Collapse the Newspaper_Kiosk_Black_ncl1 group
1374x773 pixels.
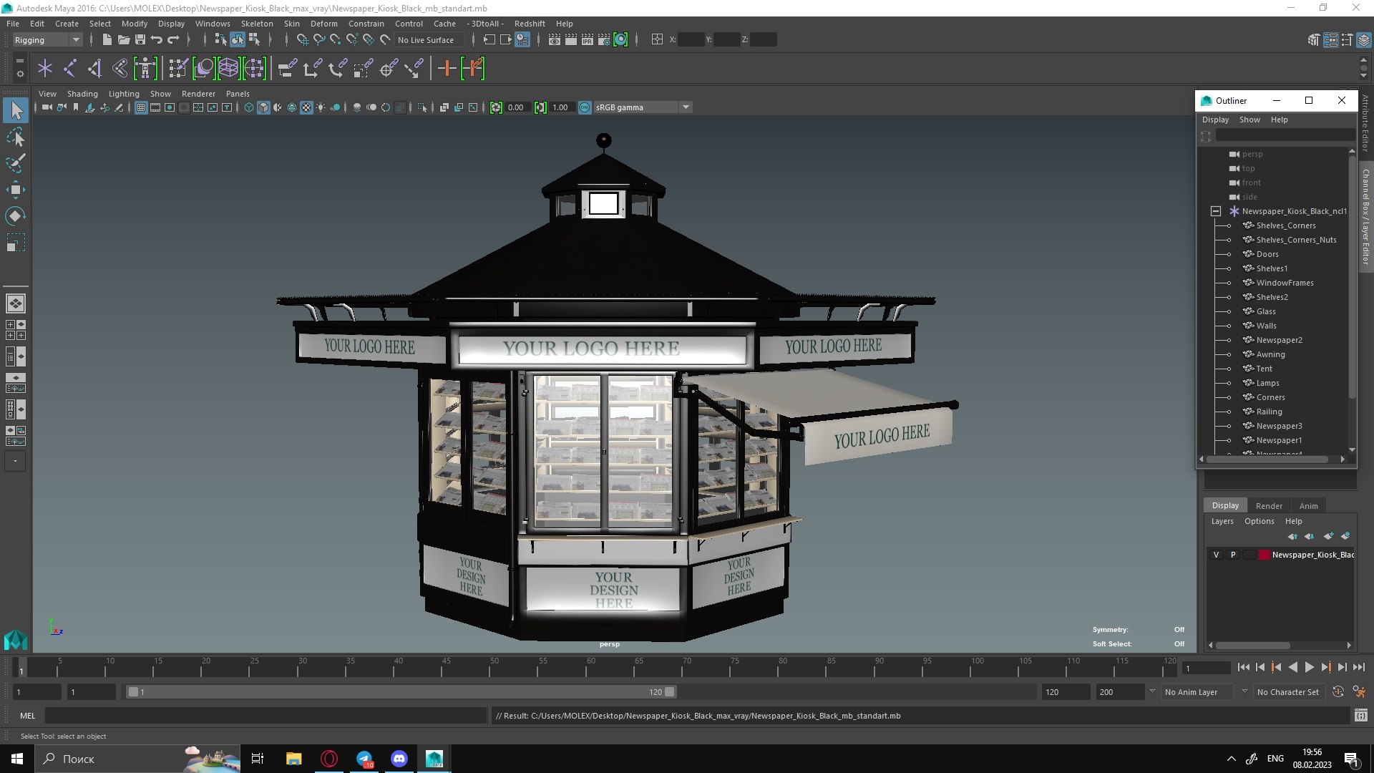[x=1215, y=211]
